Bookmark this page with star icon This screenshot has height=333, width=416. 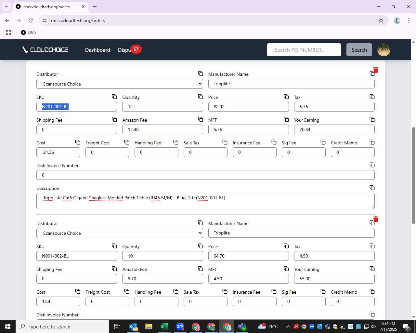point(381,20)
